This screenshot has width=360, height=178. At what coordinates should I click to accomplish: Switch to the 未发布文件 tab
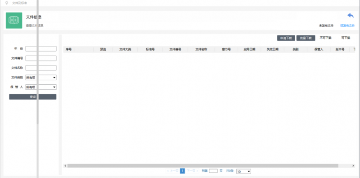pos(326,26)
